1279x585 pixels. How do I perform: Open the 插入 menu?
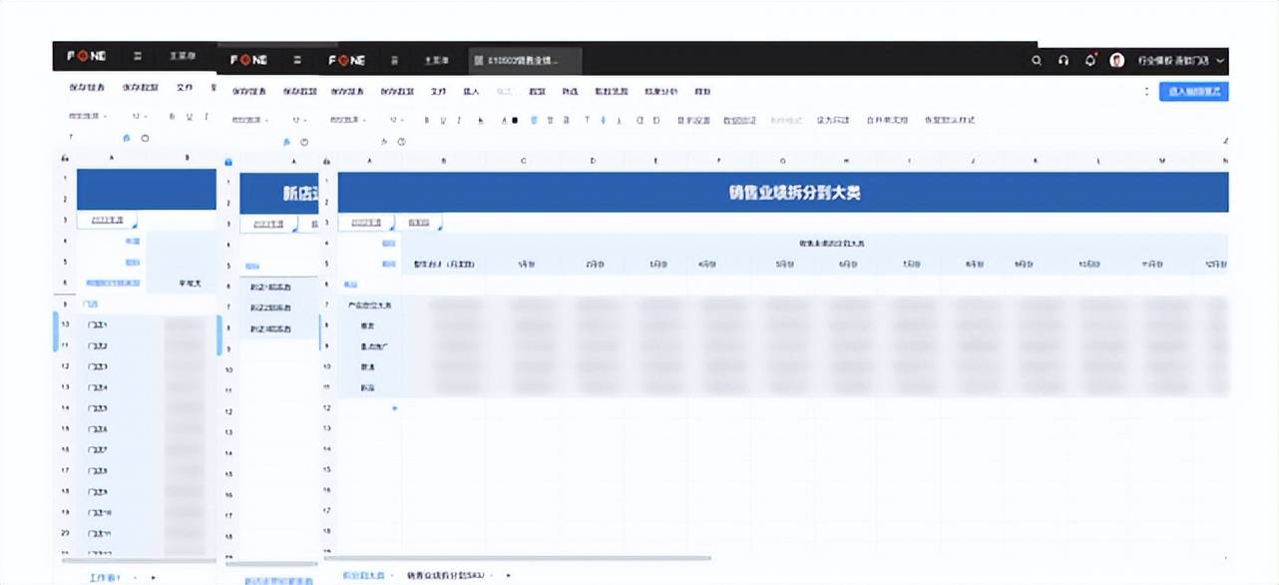coord(471,91)
